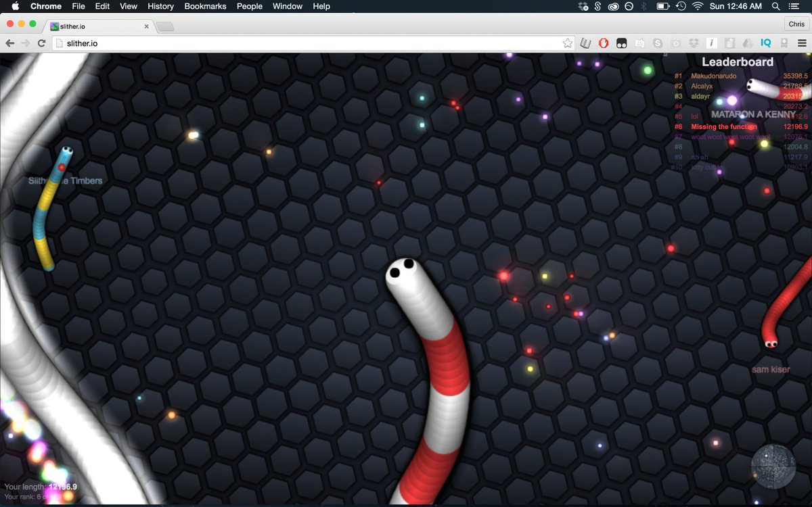Screen dimensions: 812x507
Task: Click the blue IQ extension icon
Action: 765,43
